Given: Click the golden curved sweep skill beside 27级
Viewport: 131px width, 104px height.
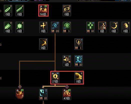Looking at the screenshot, I should pos(79,78).
